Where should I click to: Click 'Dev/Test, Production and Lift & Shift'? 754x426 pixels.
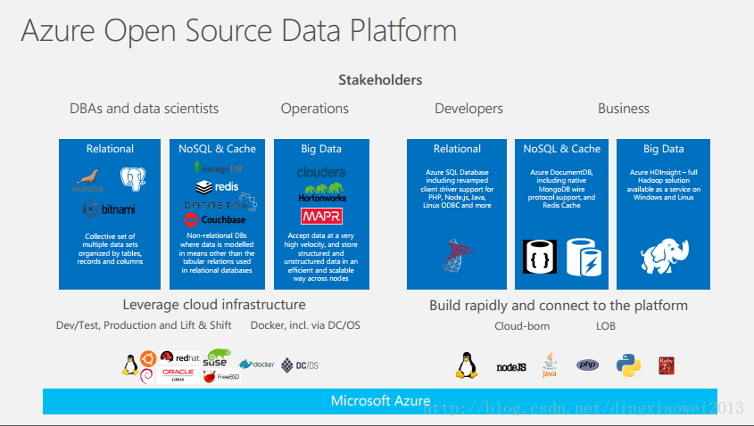[144, 325]
